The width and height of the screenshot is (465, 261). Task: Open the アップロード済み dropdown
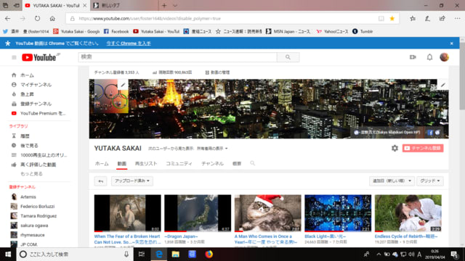[132, 181]
